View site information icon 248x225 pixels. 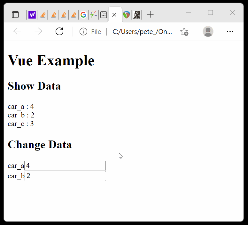click(83, 32)
